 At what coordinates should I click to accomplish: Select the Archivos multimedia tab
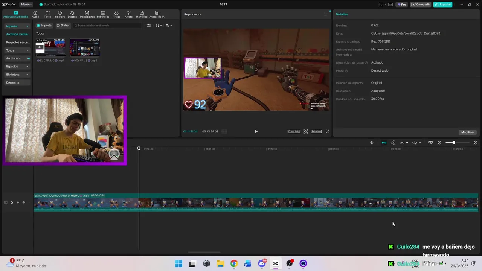pyautogui.click(x=15, y=14)
